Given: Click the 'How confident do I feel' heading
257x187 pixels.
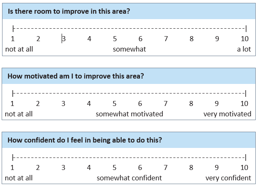Looking at the screenshot, I should point(85,140).
